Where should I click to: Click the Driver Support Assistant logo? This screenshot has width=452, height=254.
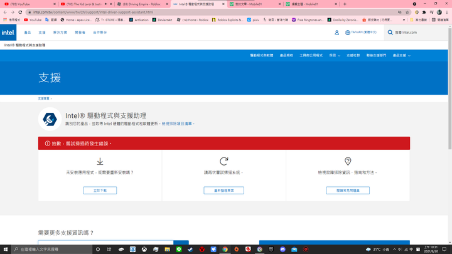(50, 119)
